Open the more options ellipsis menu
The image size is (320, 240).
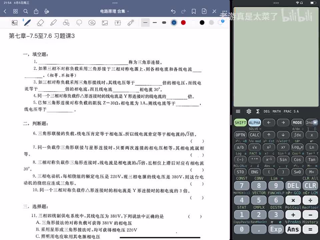[x=224, y=11]
